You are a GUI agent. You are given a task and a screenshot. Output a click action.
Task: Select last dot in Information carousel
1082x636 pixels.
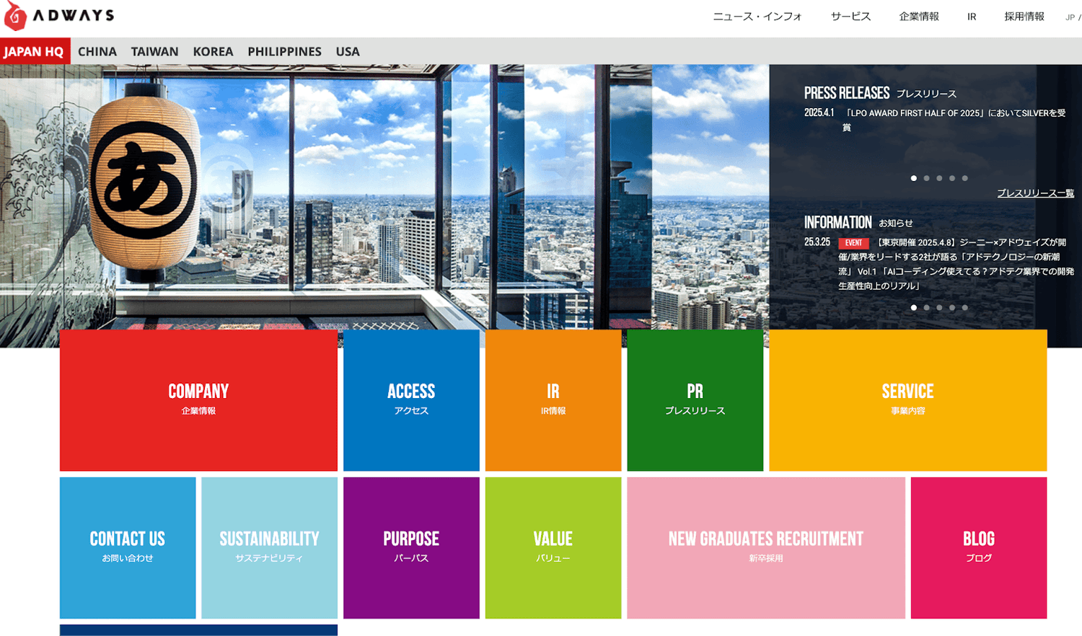point(965,308)
